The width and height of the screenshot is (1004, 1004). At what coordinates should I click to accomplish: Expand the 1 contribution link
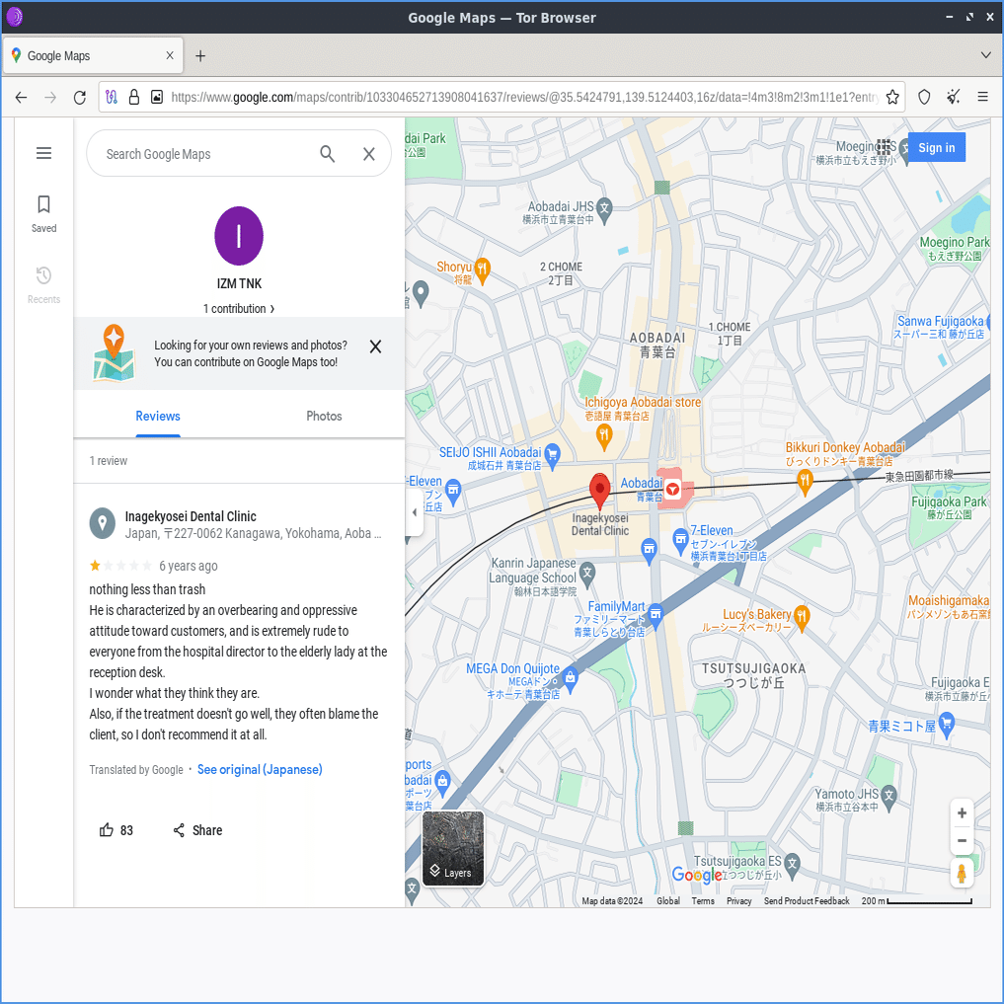tap(239, 309)
